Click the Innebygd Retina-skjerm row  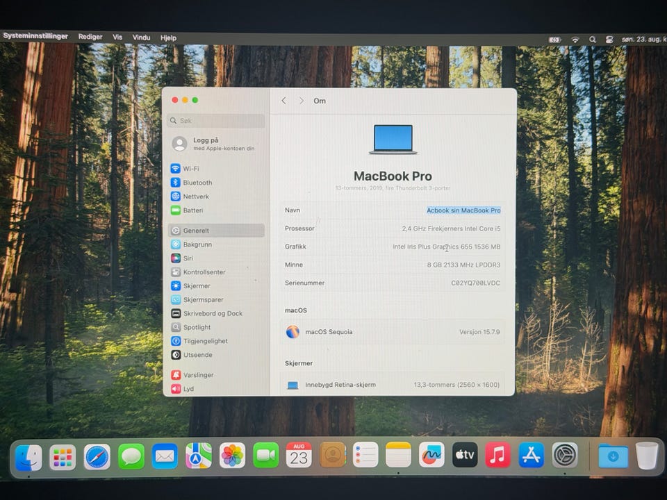392,385
